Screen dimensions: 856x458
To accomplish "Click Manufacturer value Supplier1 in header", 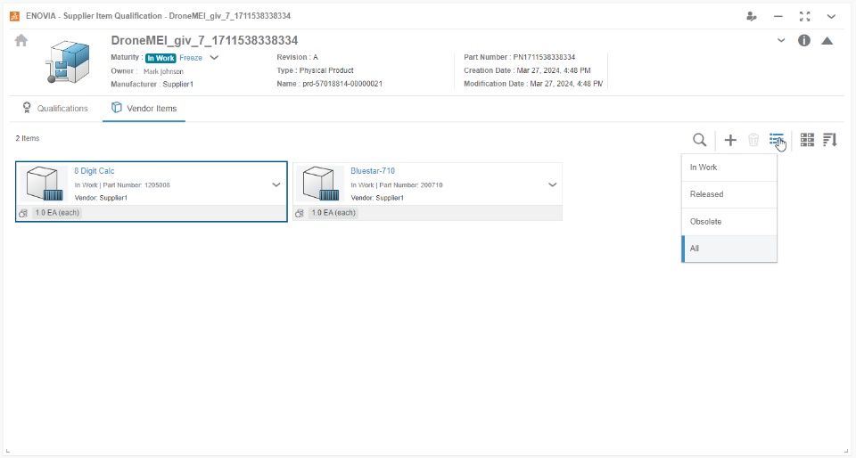I will (177, 85).
